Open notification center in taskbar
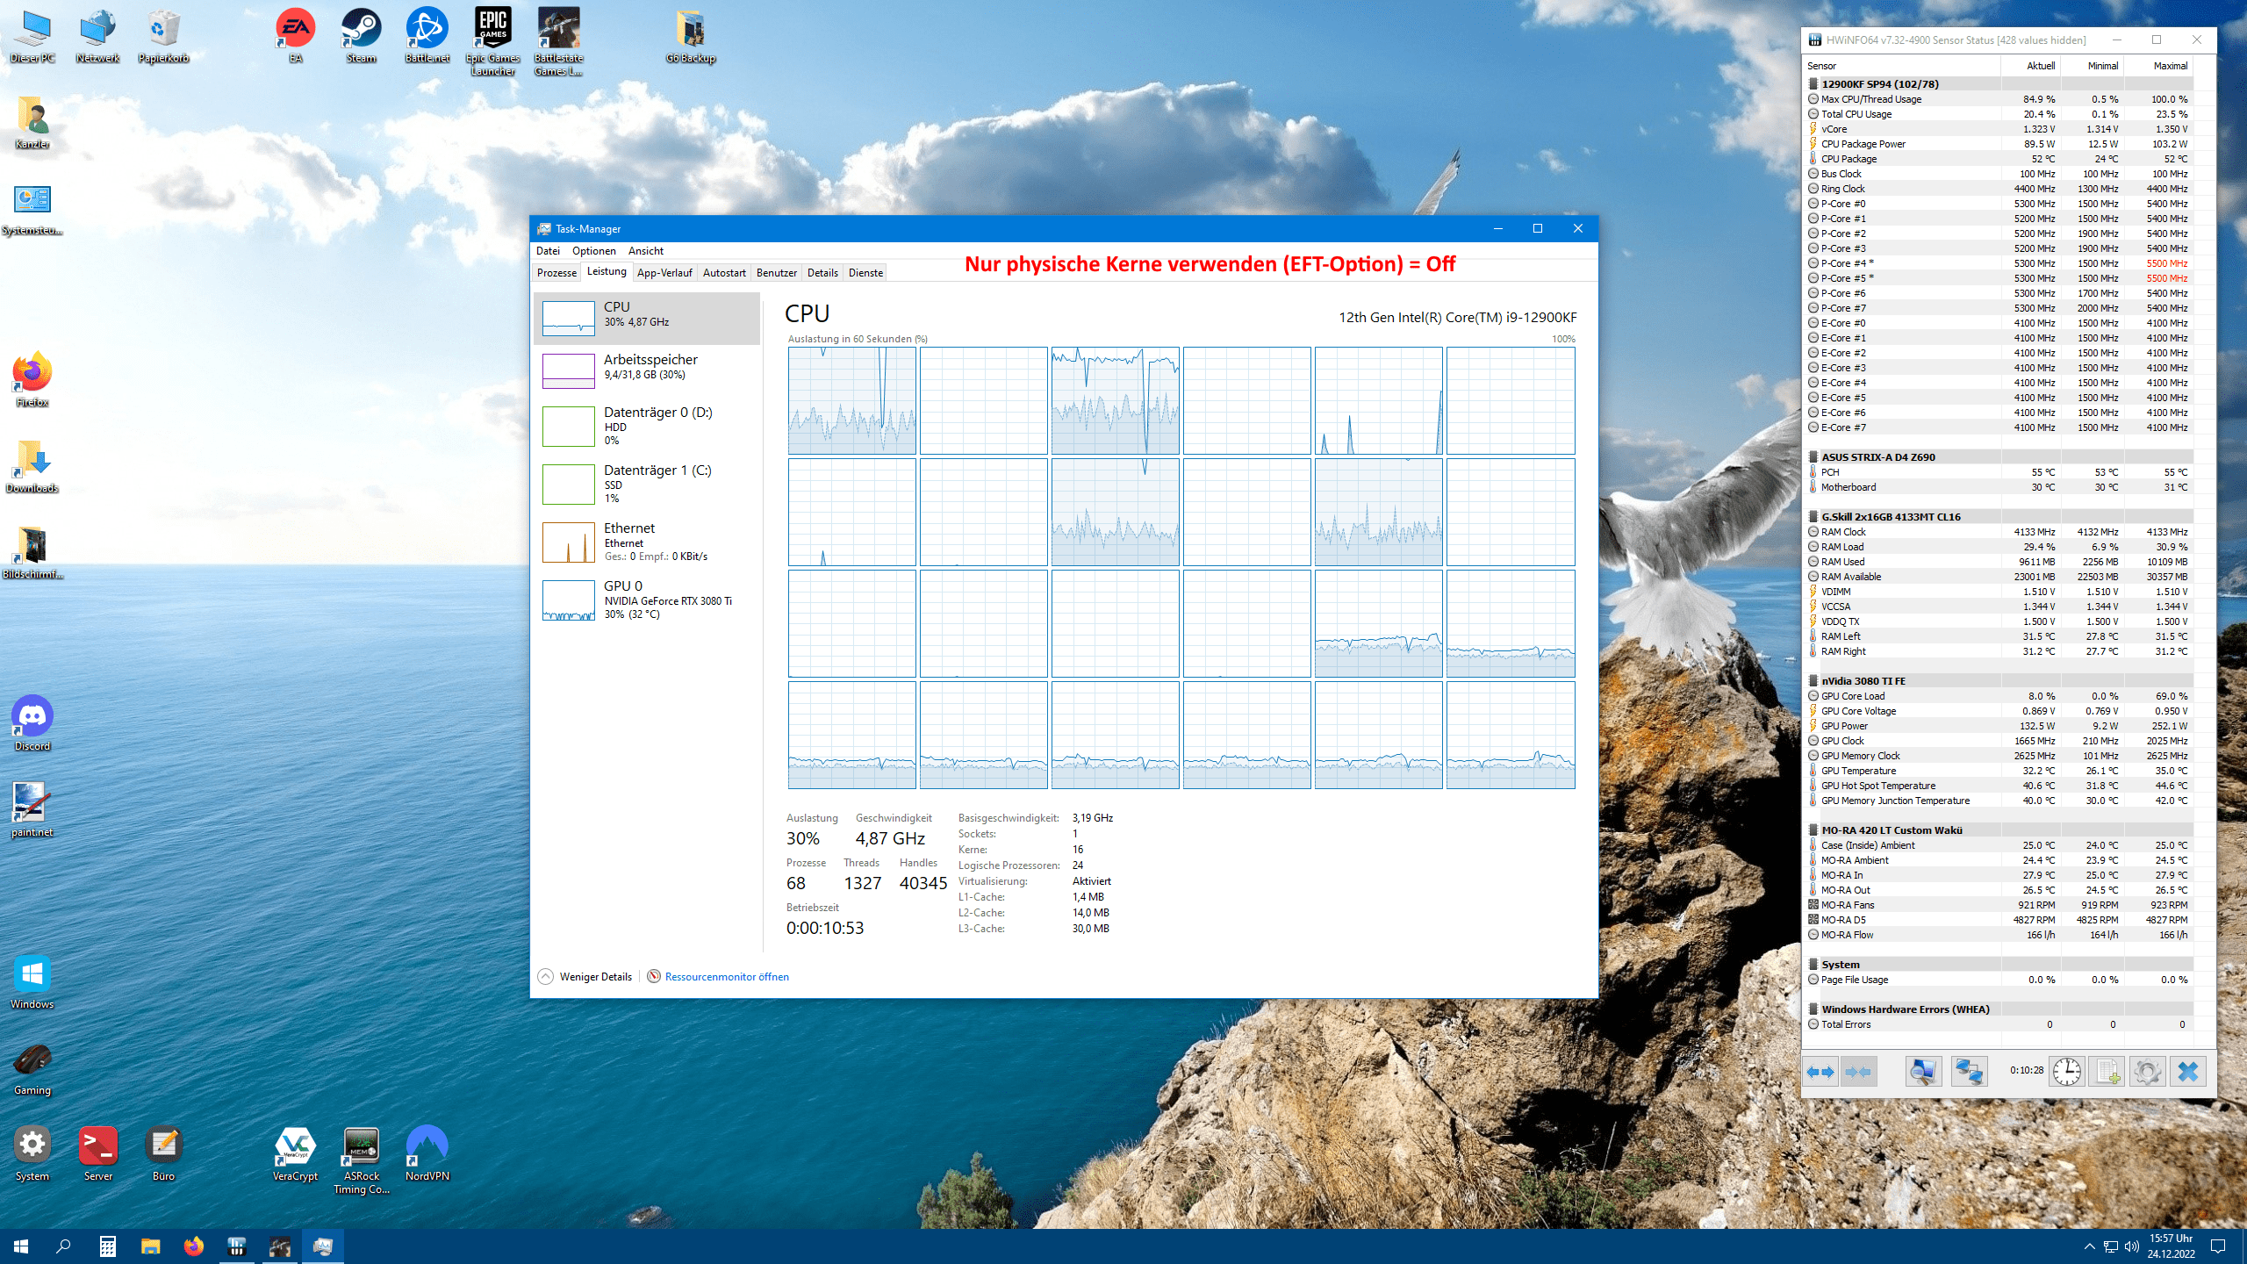Screen dimensions: 2247x1264 pyautogui.click(x=2218, y=1246)
